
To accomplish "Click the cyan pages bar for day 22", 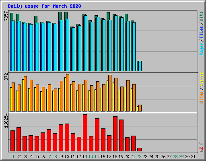I will pos(140,66).
